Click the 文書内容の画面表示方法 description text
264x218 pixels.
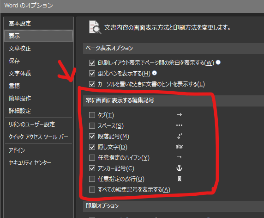click(x=168, y=27)
